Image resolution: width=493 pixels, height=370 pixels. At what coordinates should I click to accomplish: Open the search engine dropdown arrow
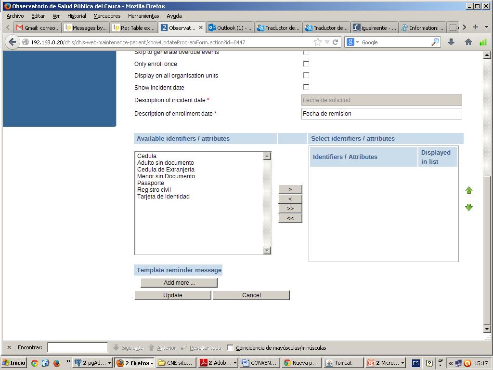point(357,42)
